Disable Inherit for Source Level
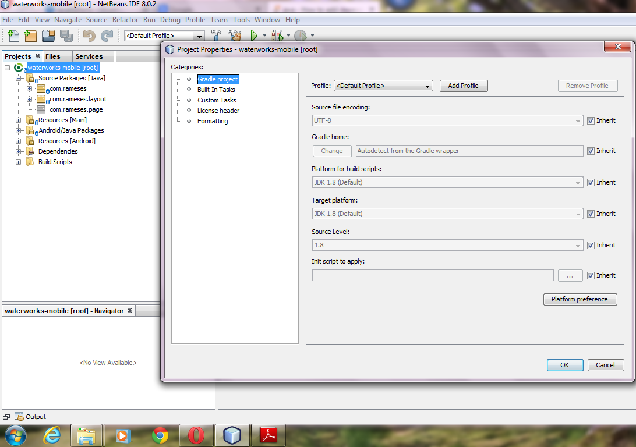The height and width of the screenshot is (447, 636). (x=591, y=246)
